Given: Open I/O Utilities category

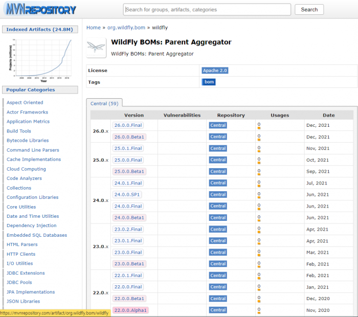Looking at the screenshot, I should point(19,264).
